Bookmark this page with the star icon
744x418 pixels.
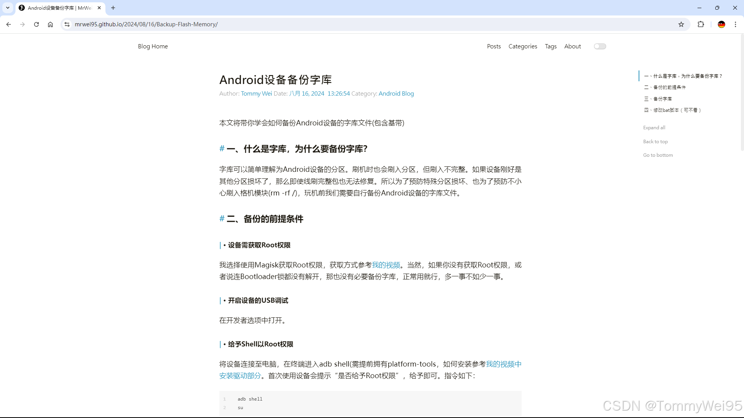[681, 24]
